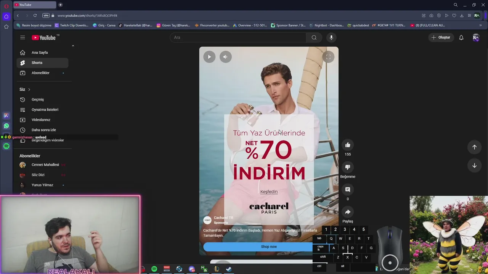This screenshot has width=488, height=274.
Task: Reload the page in browser toolbar
Action: click(x=35, y=16)
